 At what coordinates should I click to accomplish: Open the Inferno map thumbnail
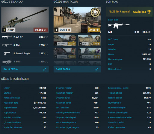[65, 53]
